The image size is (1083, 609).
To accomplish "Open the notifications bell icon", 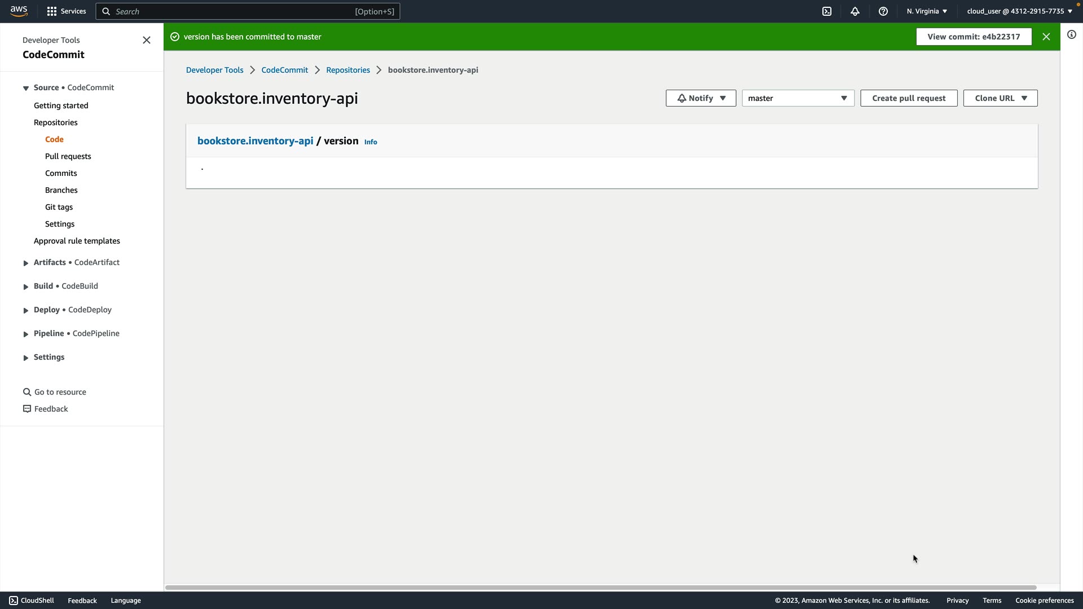I will pyautogui.click(x=855, y=11).
